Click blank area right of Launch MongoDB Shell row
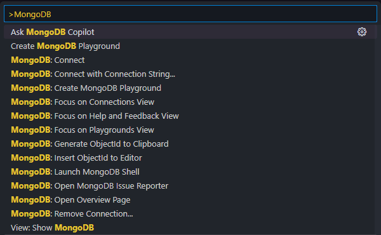This screenshot has width=381, height=235. 255,172
